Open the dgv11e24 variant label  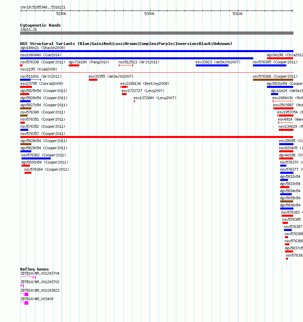coord(287,91)
